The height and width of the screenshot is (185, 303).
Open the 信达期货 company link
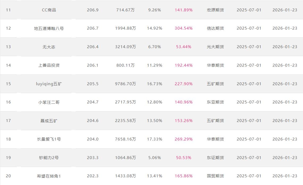pos(215,28)
